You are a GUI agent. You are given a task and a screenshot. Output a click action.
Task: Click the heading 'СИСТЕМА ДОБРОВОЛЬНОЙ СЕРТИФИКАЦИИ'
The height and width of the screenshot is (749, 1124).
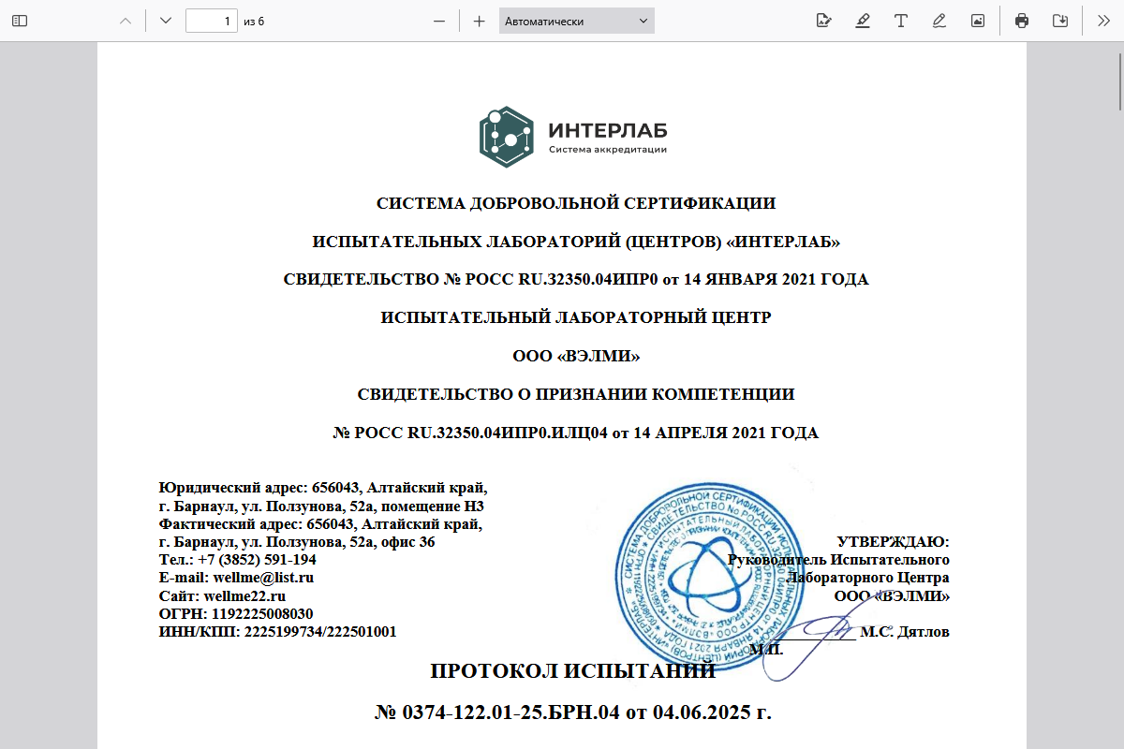point(576,203)
